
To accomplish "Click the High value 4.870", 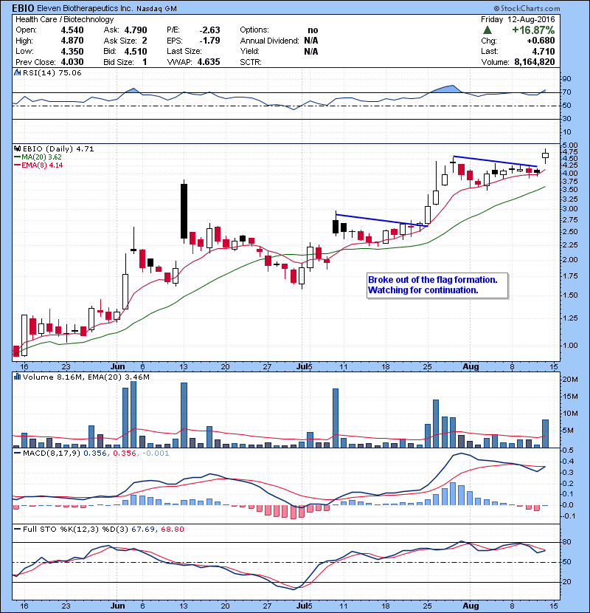I will point(72,41).
